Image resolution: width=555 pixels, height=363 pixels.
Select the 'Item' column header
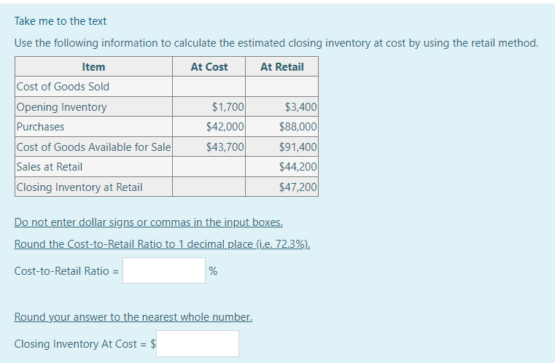point(93,66)
